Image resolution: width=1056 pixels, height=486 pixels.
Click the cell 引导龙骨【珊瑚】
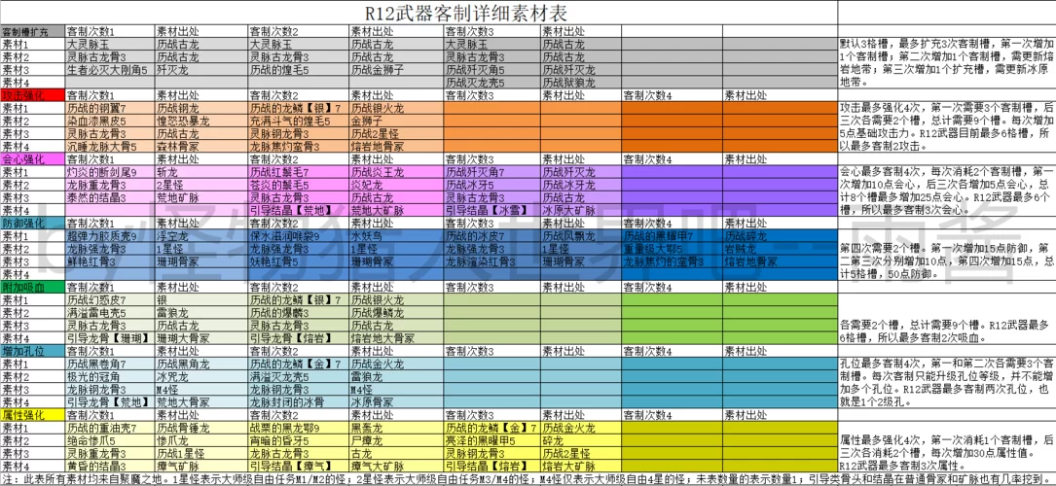(110, 338)
